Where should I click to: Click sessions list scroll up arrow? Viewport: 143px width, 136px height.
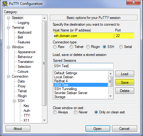point(111,74)
